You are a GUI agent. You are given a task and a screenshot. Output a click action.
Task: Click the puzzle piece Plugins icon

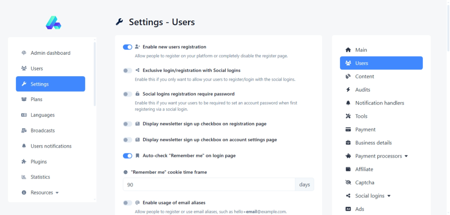point(24,162)
